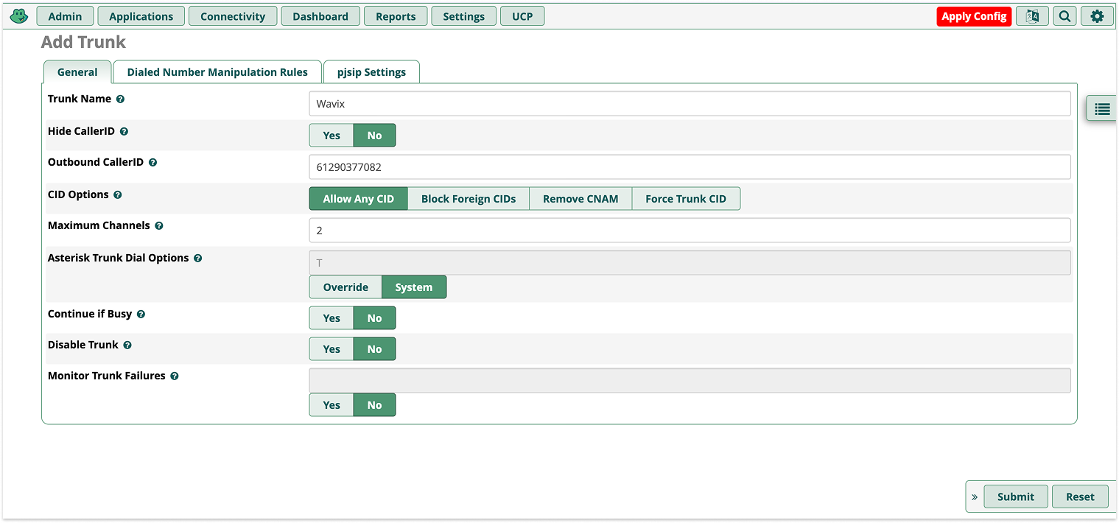Enable Continue if Busy
This screenshot has width=1119, height=523.
point(331,317)
